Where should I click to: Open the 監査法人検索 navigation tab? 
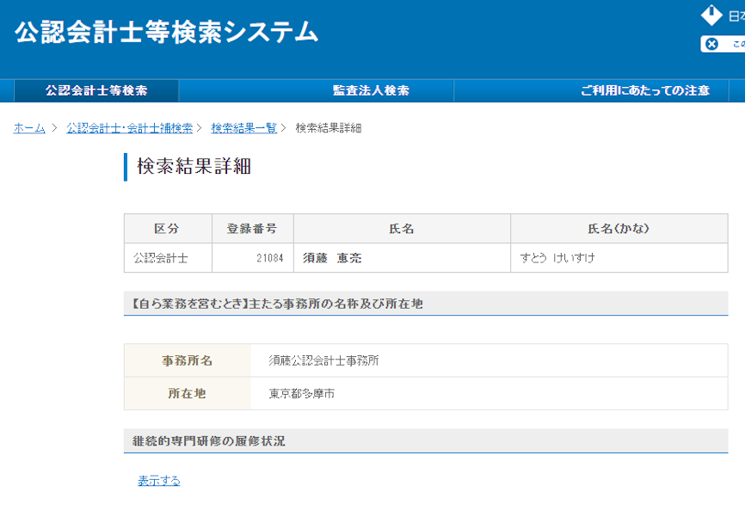pyautogui.click(x=371, y=90)
